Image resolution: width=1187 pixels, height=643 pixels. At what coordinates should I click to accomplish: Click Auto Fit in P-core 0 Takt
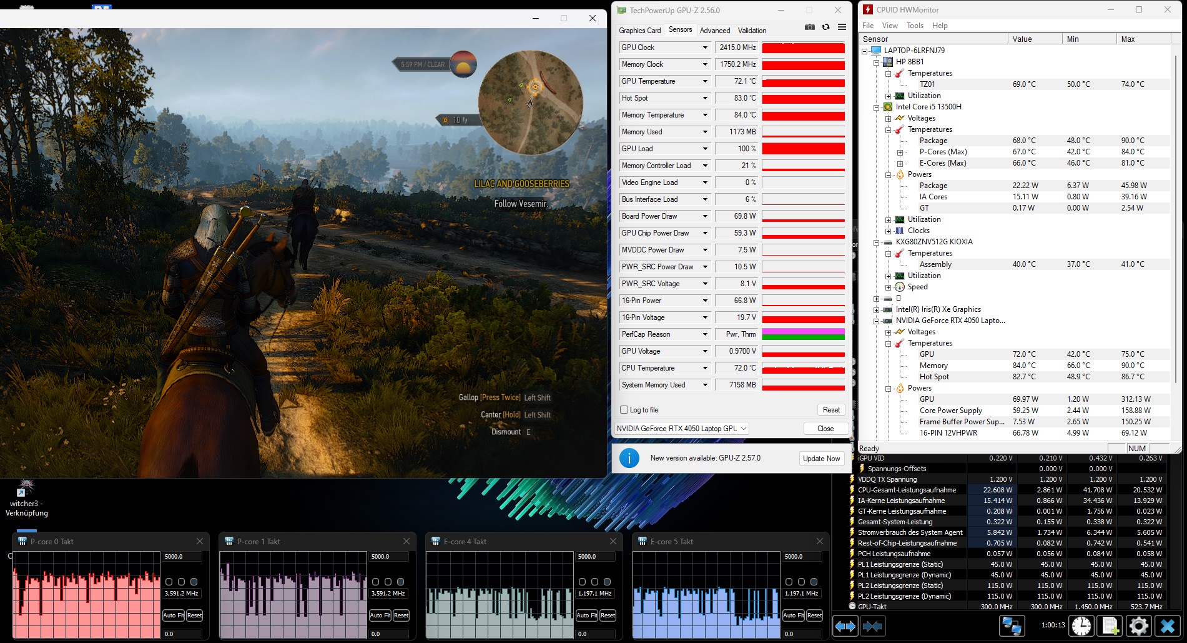click(174, 616)
